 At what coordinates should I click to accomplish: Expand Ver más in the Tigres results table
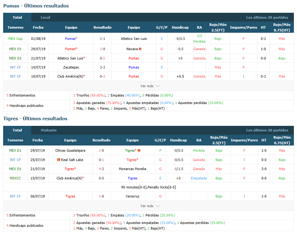coord(150,206)
